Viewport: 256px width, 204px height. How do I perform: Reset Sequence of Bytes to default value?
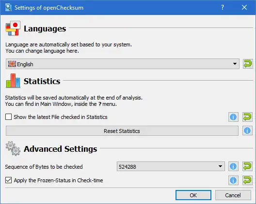(247, 166)
